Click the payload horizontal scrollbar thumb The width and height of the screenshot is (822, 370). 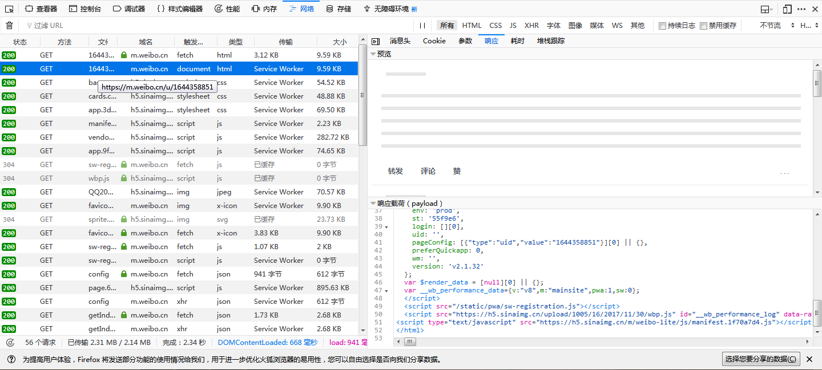coord(410,341)
